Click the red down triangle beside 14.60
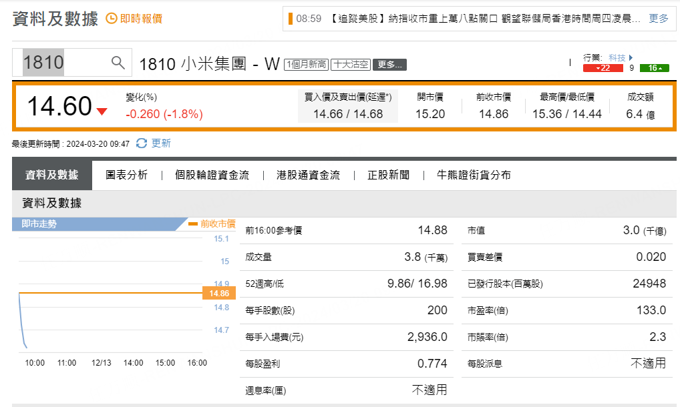The height and width of the screenshot is (407, 680). pos(102,111)
